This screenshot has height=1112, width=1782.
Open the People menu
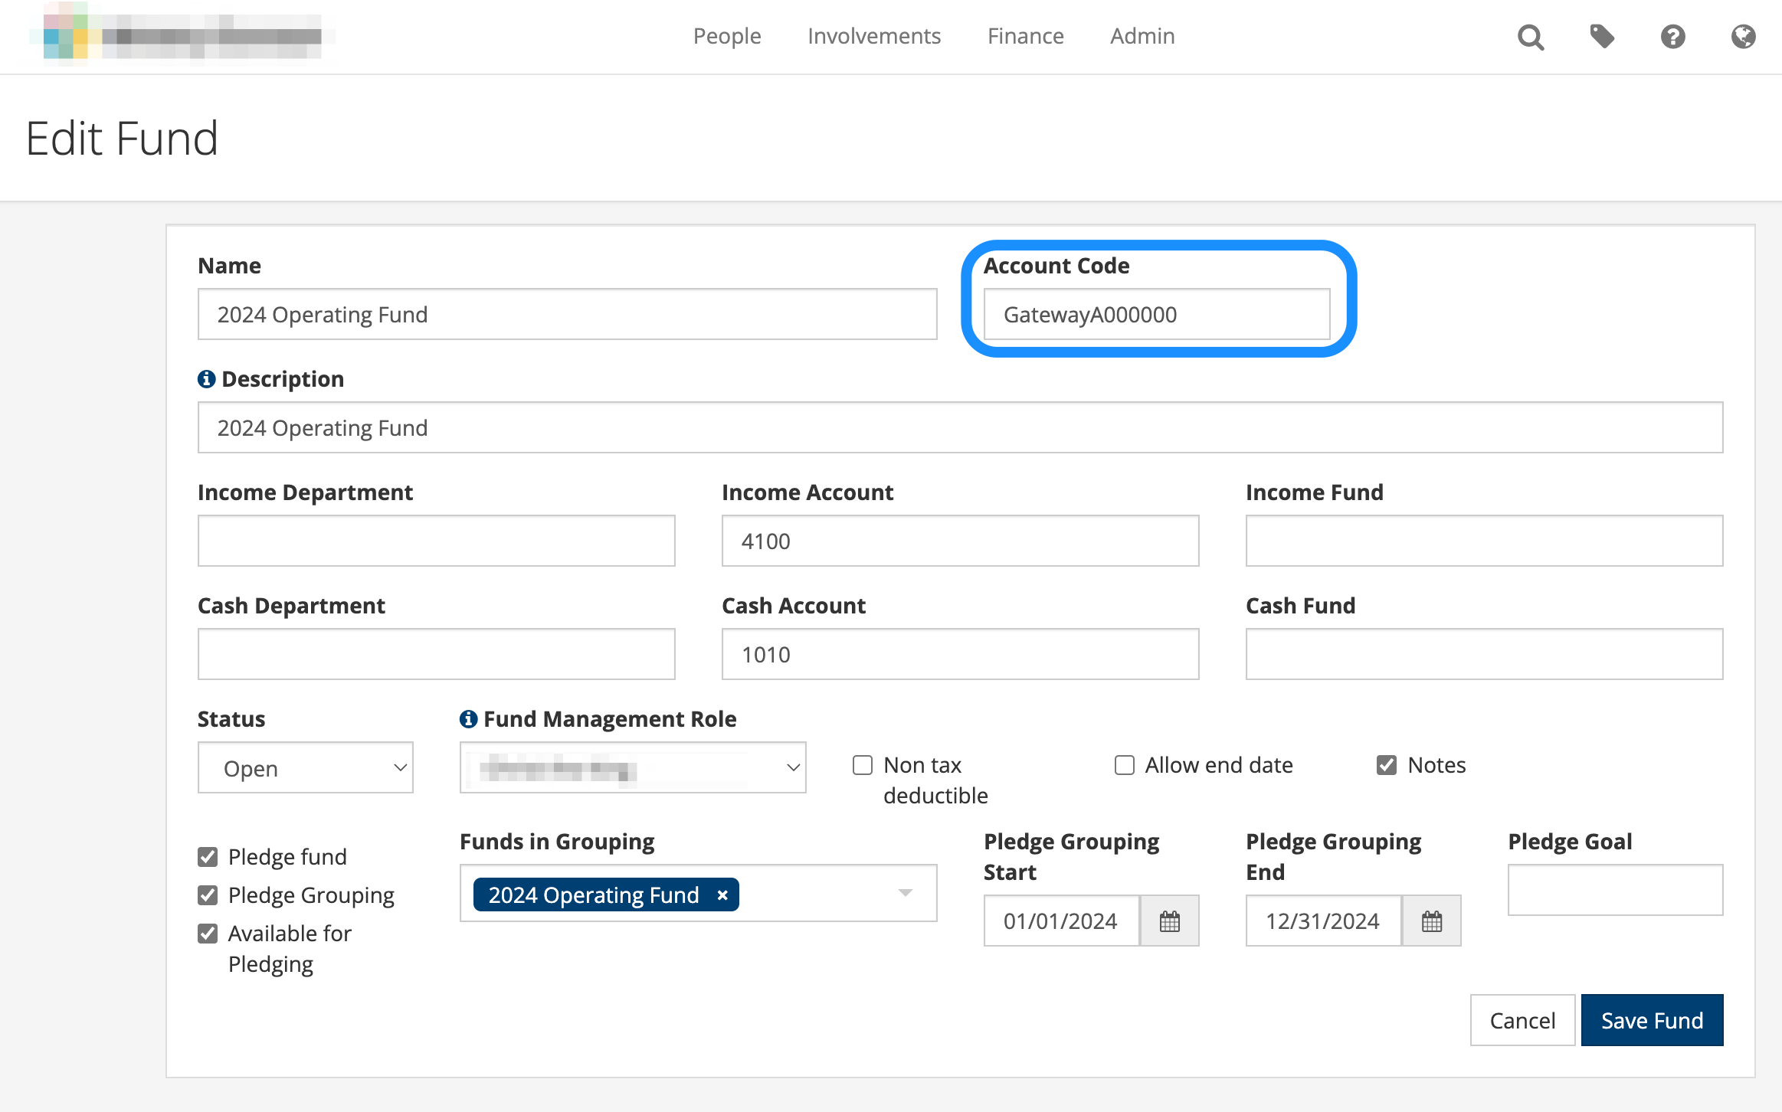tap(727, 36)
